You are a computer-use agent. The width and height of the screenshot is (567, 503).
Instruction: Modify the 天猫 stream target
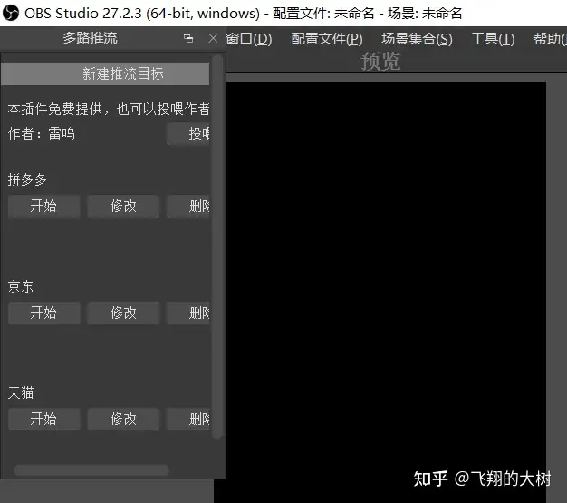(x=123, y=420)
